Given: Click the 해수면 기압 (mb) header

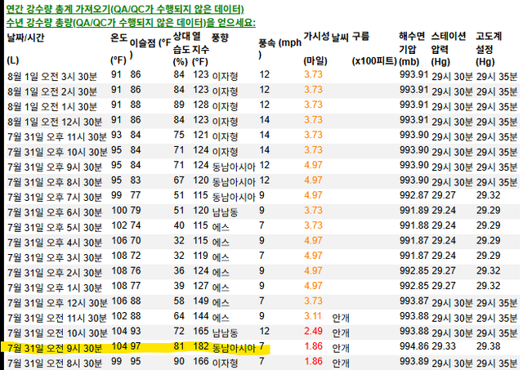Looking at the screenshot, I should click(413, 49).
